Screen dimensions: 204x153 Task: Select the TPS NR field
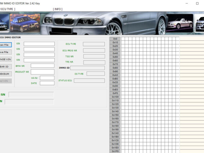(94, 63)
